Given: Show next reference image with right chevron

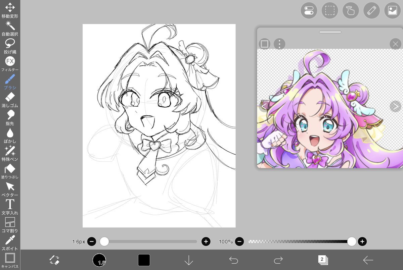Looking at the screenshot, I should point(395,106).
